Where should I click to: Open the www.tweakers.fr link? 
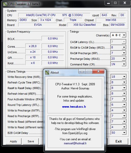[x=74, y=107]
